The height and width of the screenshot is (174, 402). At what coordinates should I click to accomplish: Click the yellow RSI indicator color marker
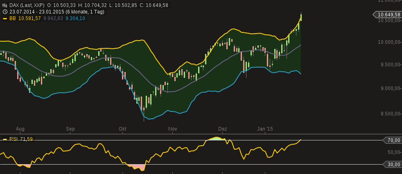coord(5,140)
